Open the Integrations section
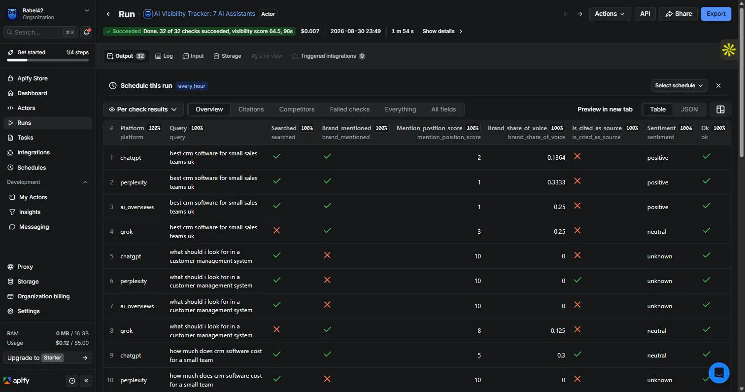 [x=48, y=152]
